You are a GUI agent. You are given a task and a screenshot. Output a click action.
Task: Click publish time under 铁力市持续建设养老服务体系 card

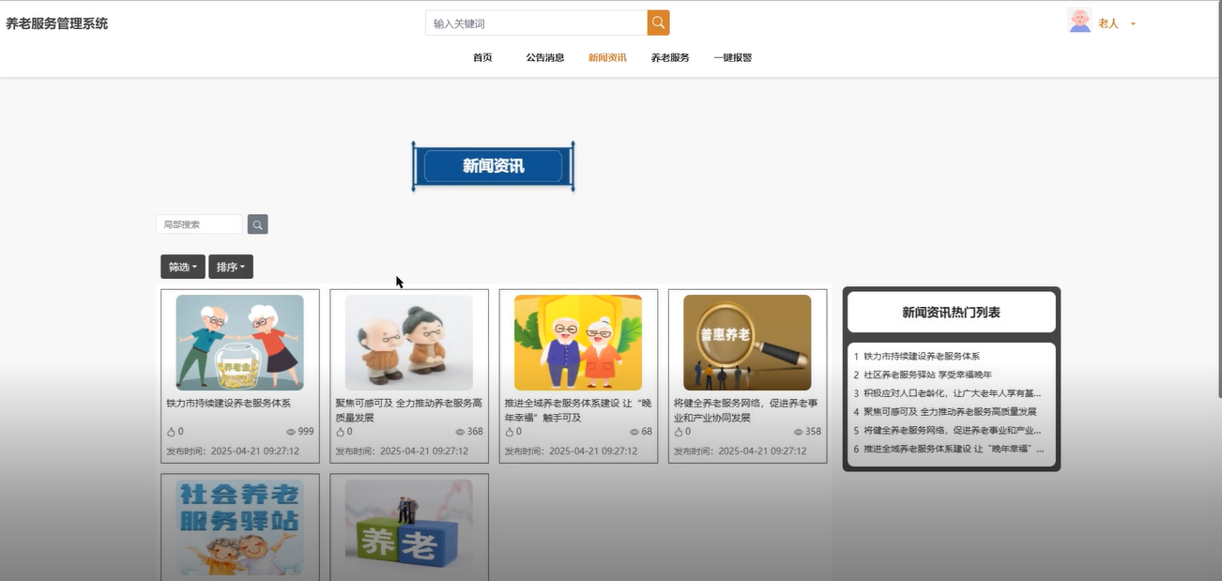pyautogui.click(x=233, y=451)
